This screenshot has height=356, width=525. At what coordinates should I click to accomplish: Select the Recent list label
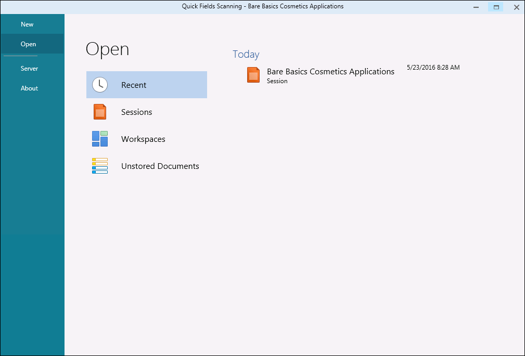(x=134, y=85)
